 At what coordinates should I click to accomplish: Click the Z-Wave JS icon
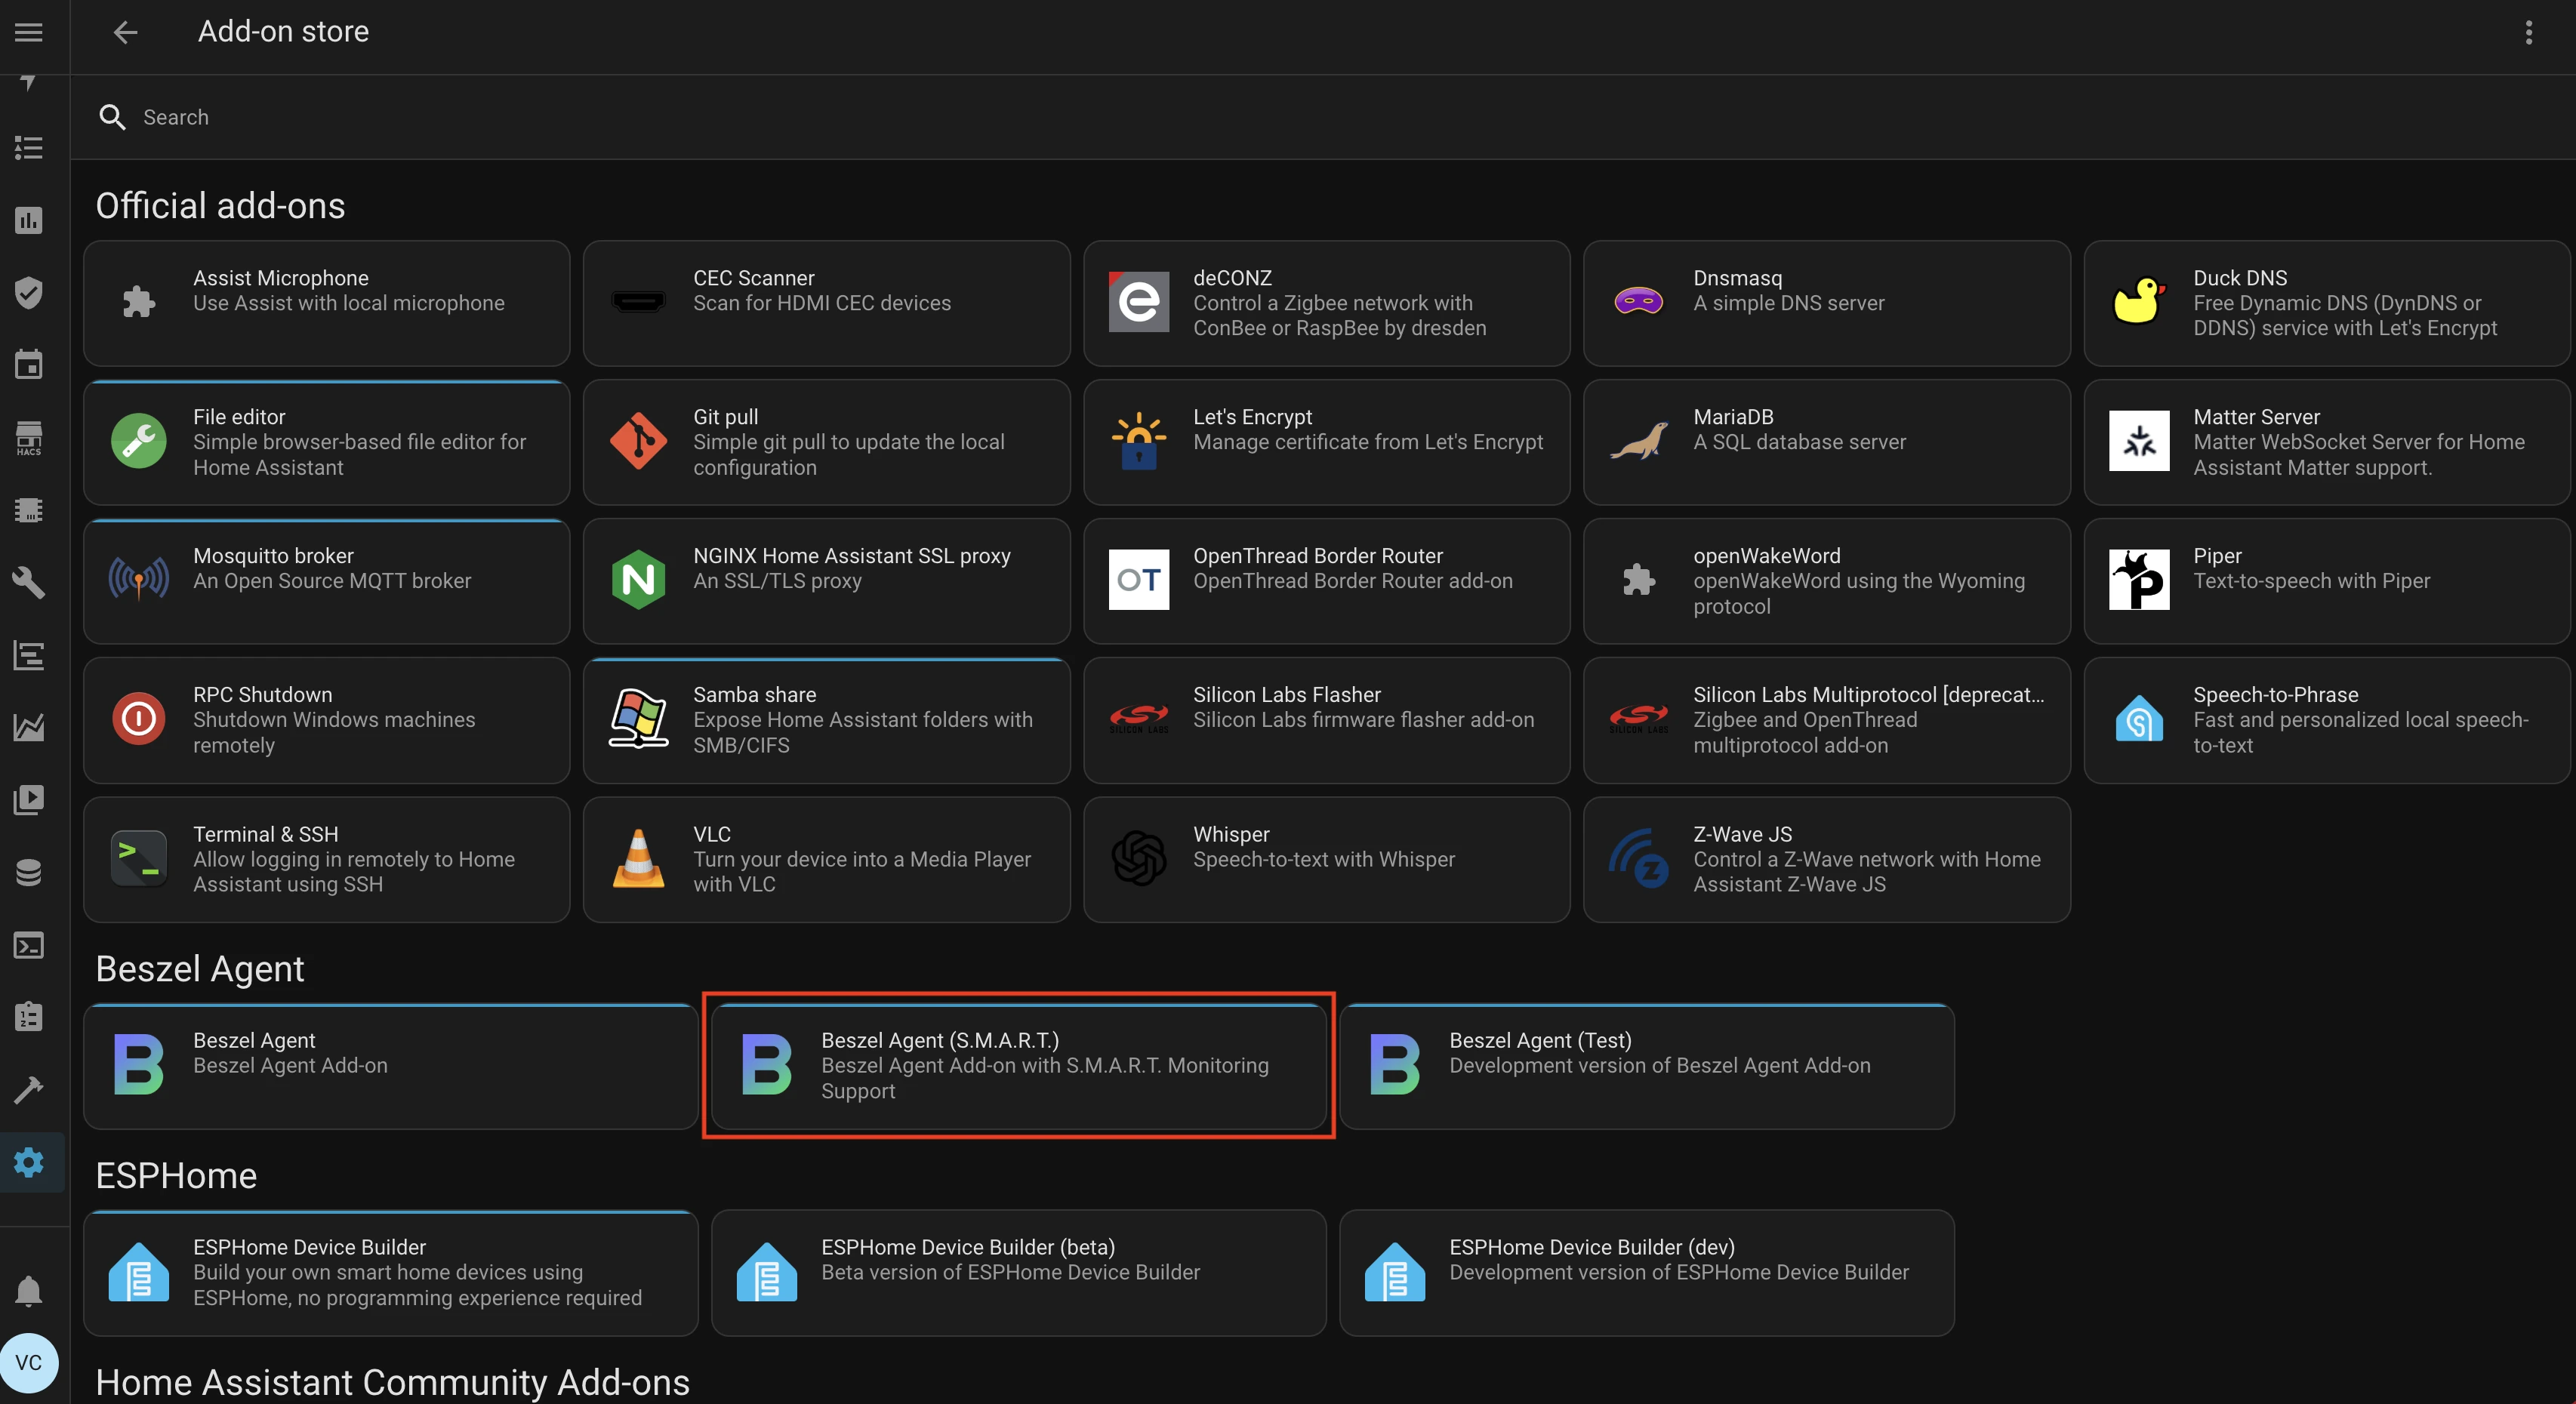coord(1638,858)
